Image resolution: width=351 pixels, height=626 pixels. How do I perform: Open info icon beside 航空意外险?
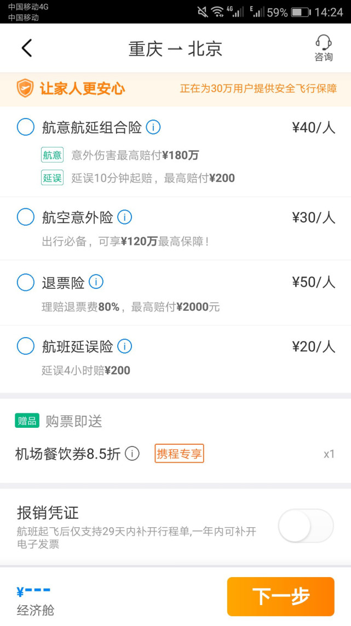(x=124, y=217)
